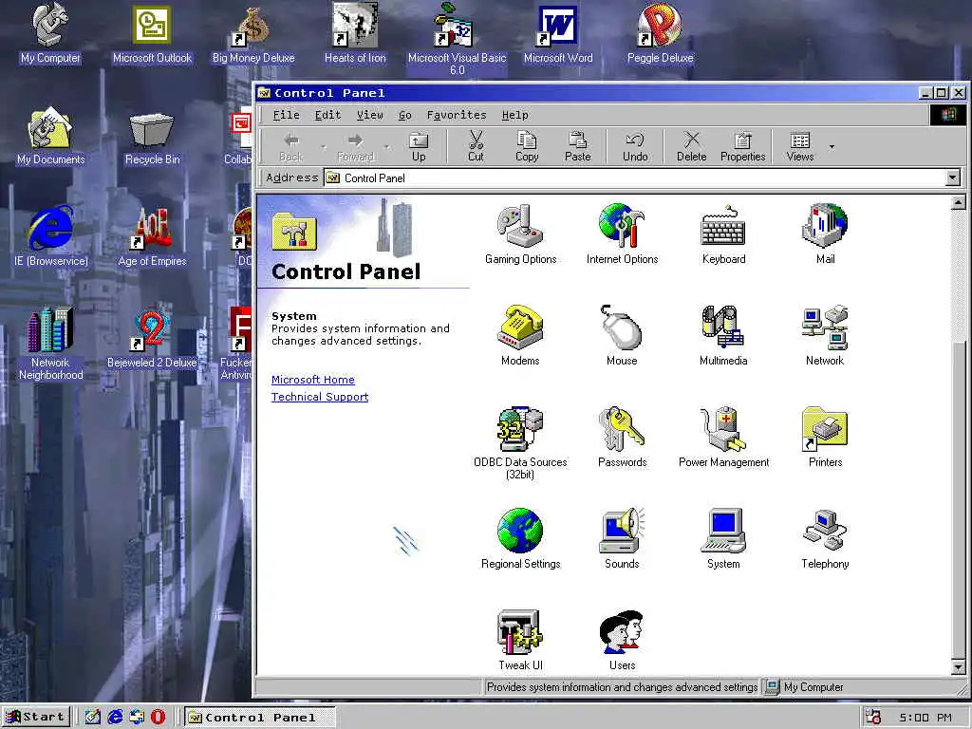Open Internet Options in Control Panel
Viewport: 972px width, 729px height.
click(622, 234)
